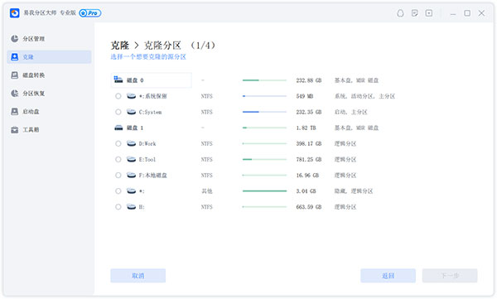This screenshot has width=497, height=299.
Task: Select the H: partition radio button
Action: (x=118, y=207)
